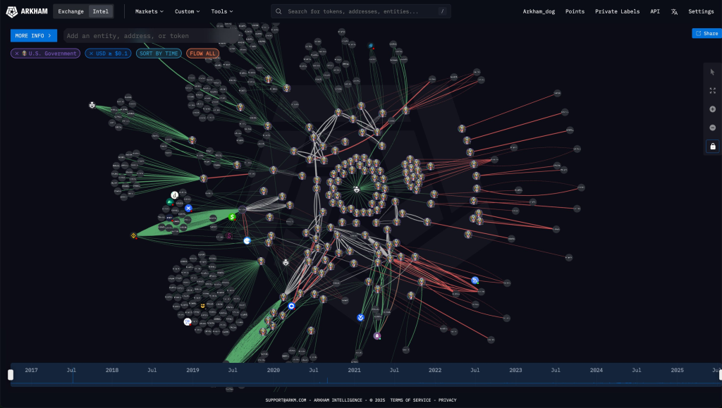Click the left handle of the timeline slider

tap(11, 374)
